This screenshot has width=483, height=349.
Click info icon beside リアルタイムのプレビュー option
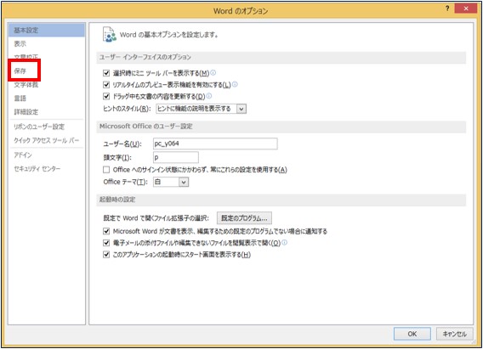(235, 84)
